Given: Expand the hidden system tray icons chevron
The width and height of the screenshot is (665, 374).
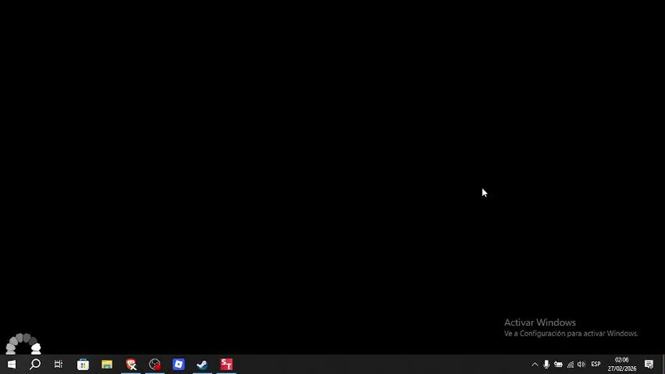Looking at the screenshot, I should point(534,365).
